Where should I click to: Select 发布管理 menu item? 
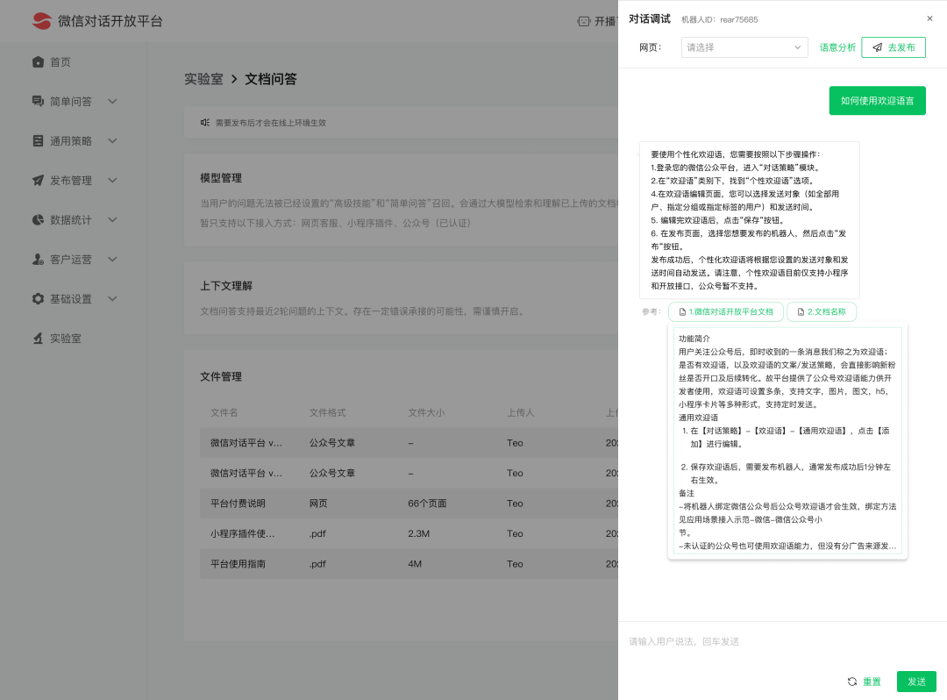[71, 180]
